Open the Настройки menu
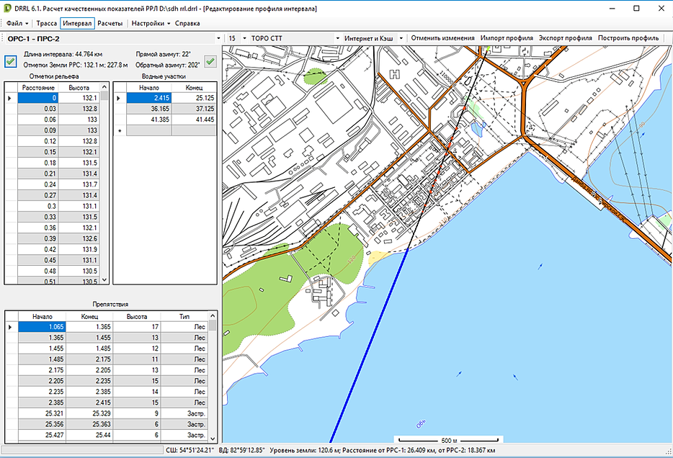Viewport: 673px width, 458px height. point(149,23)
